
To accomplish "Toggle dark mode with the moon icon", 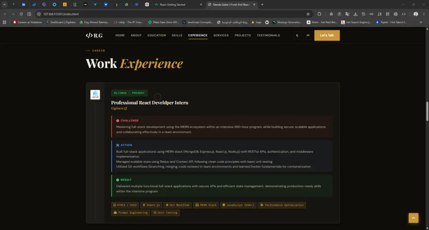I will 297,35.
